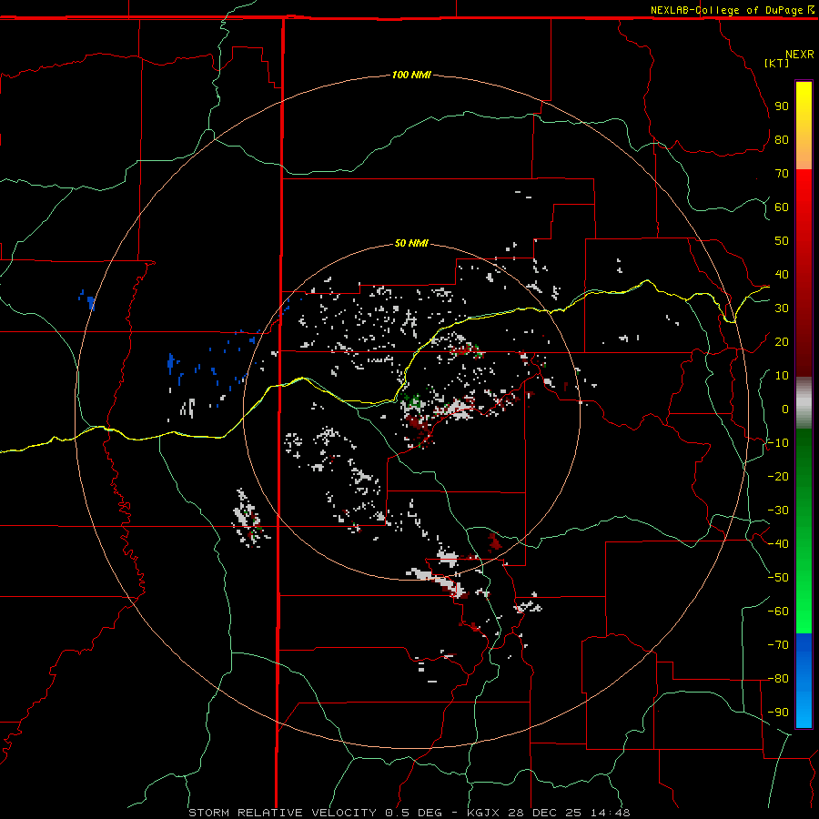Click the 0 value on velocity scale

click(785, 409)
